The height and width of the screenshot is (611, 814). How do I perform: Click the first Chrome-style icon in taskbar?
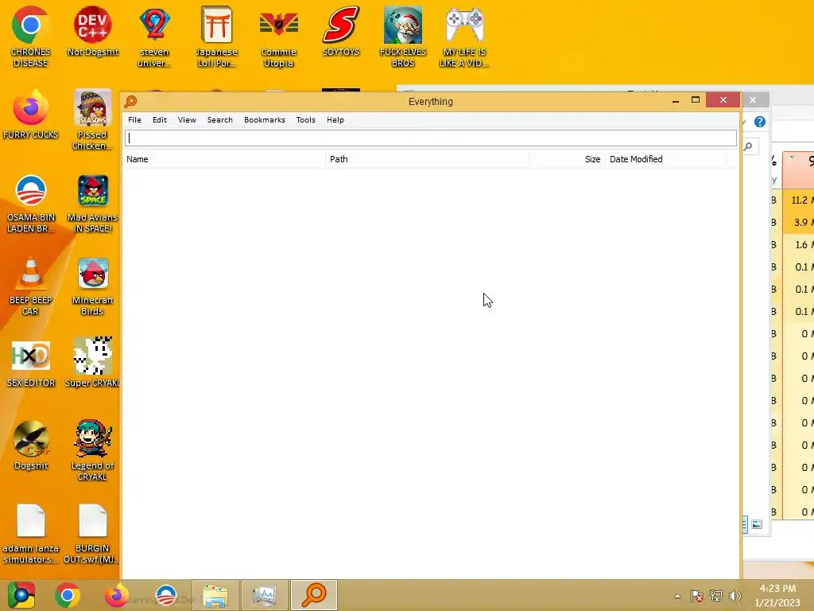click(21, 595)
